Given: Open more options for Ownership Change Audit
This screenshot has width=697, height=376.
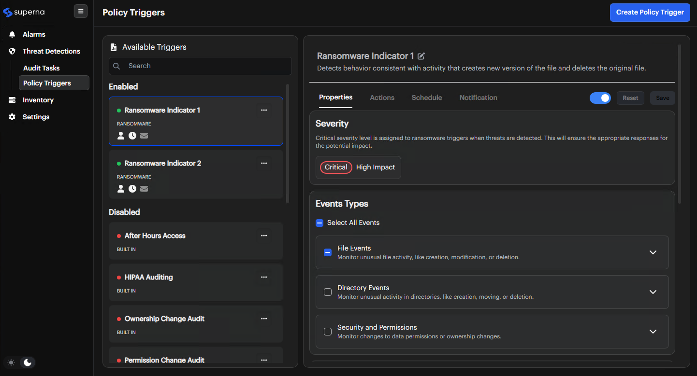Looking at the screenshot, I should coord(264,319).
